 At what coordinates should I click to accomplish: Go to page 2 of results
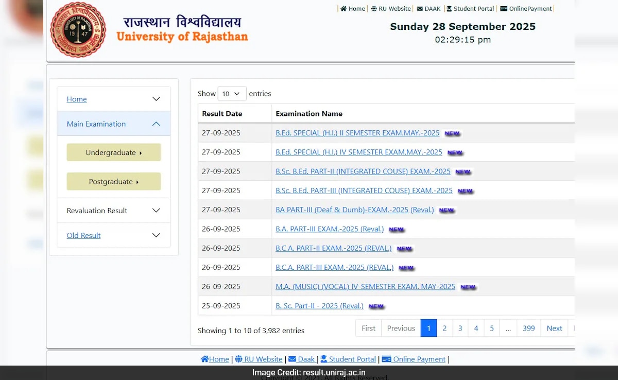point(444,328)
